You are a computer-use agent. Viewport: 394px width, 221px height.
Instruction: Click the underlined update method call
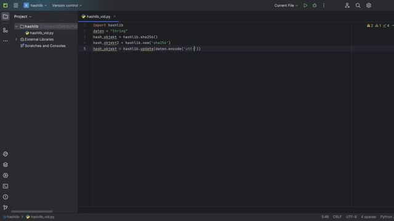click(x=147, y=49)
